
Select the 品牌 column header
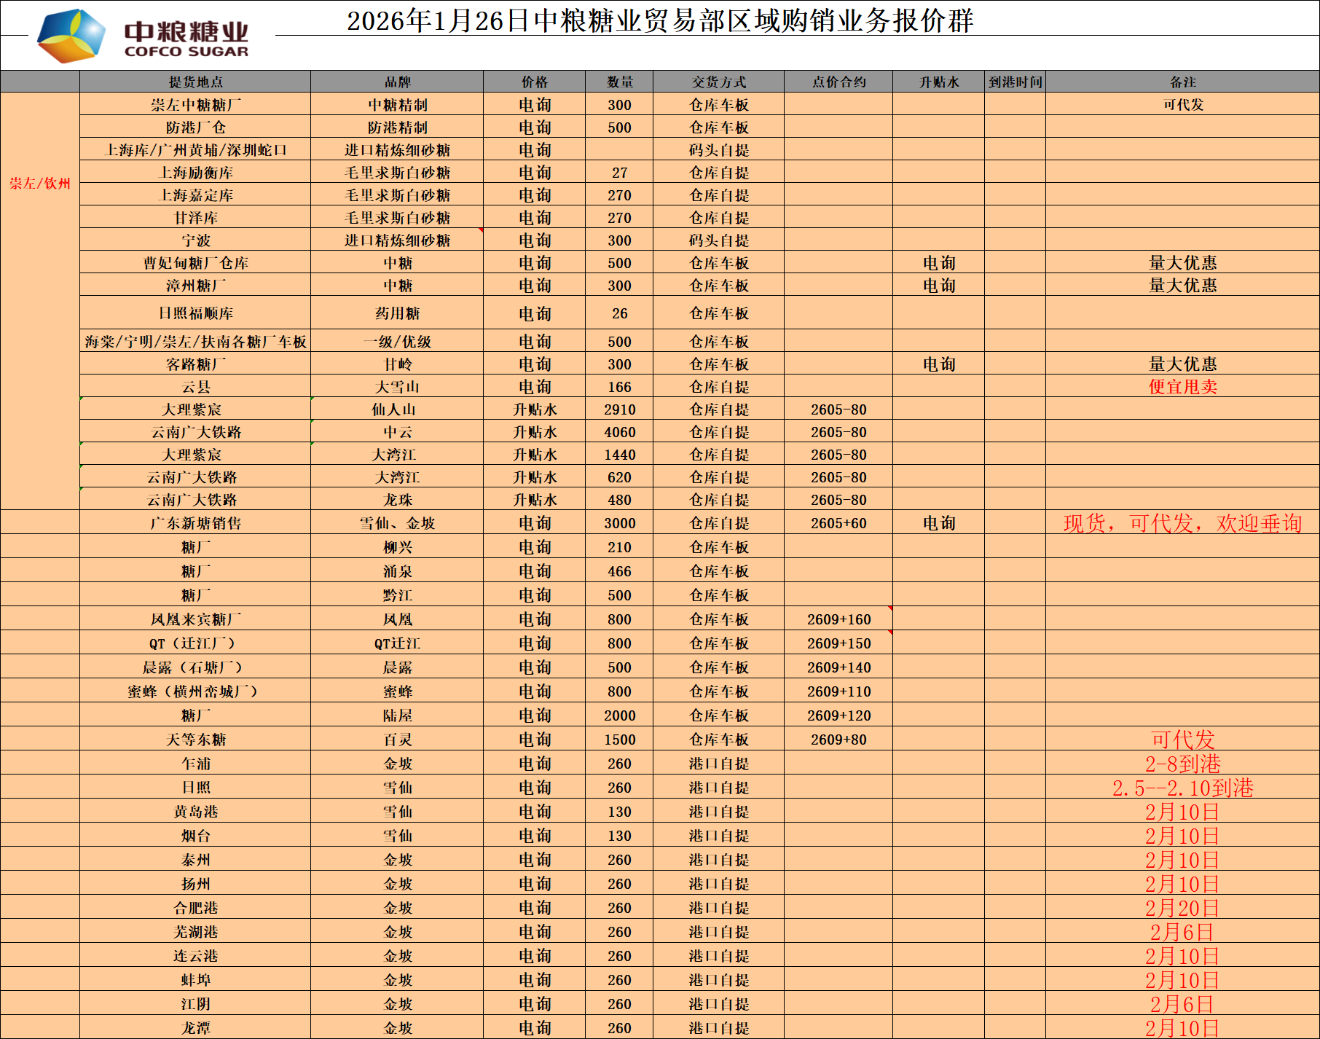point(397,82)
